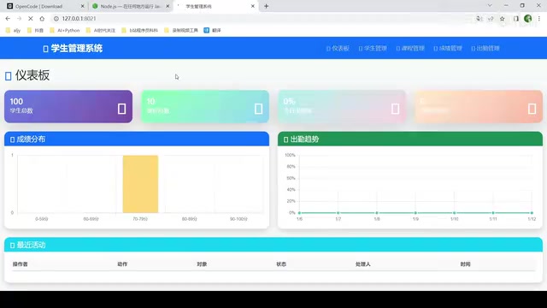Click the 仪表板 page heading
The image size is (547, 308).
(x=27, y=75)
